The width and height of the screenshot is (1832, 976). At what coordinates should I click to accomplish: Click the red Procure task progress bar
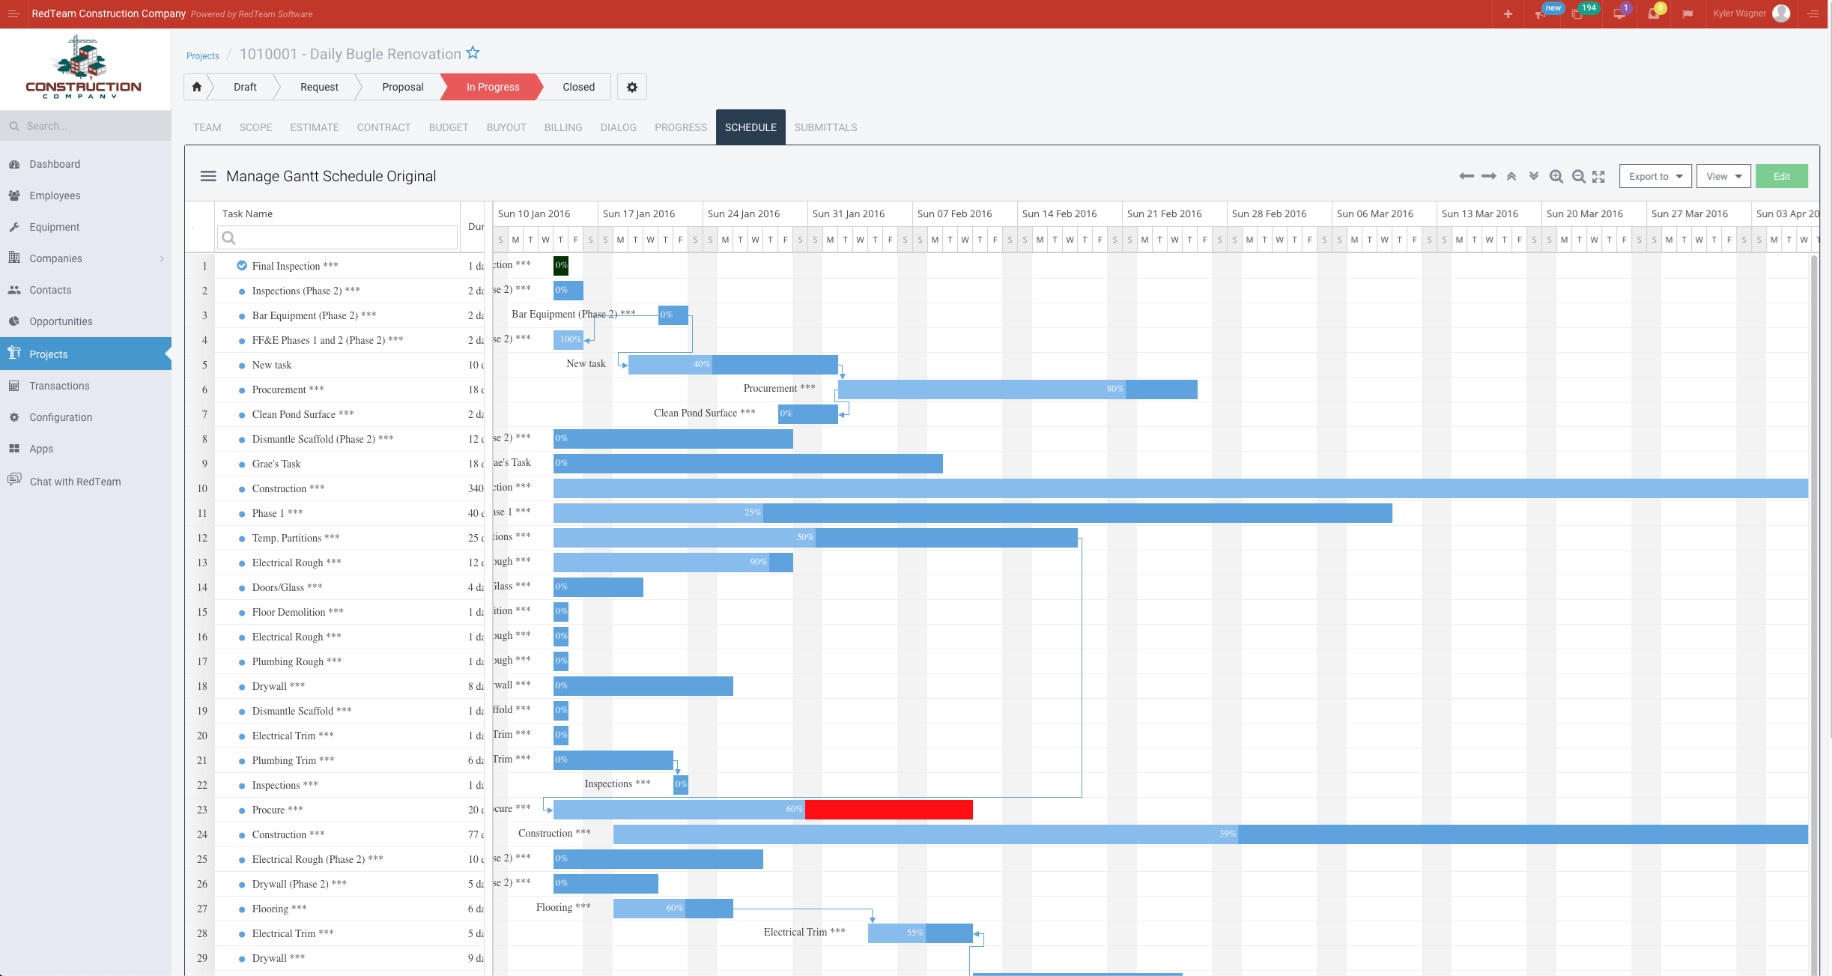coord(888,809)
